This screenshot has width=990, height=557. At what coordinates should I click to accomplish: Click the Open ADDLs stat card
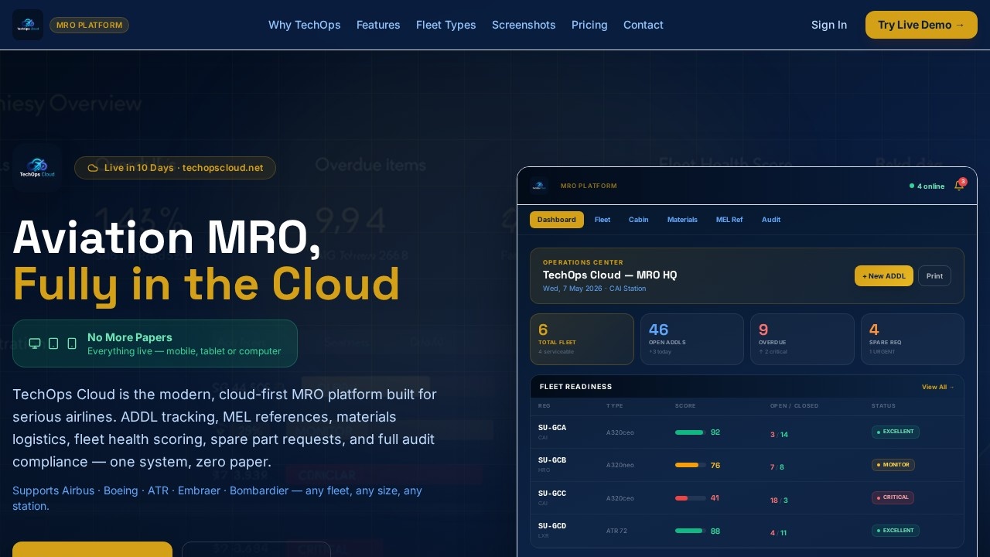pyautogui.click(x=692, y=339)
